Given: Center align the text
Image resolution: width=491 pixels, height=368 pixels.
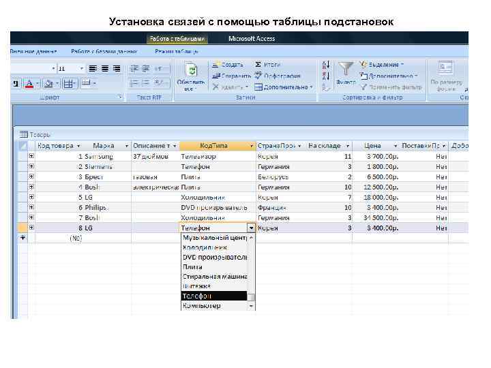Looking at the screenshot, I should [105, 69].
